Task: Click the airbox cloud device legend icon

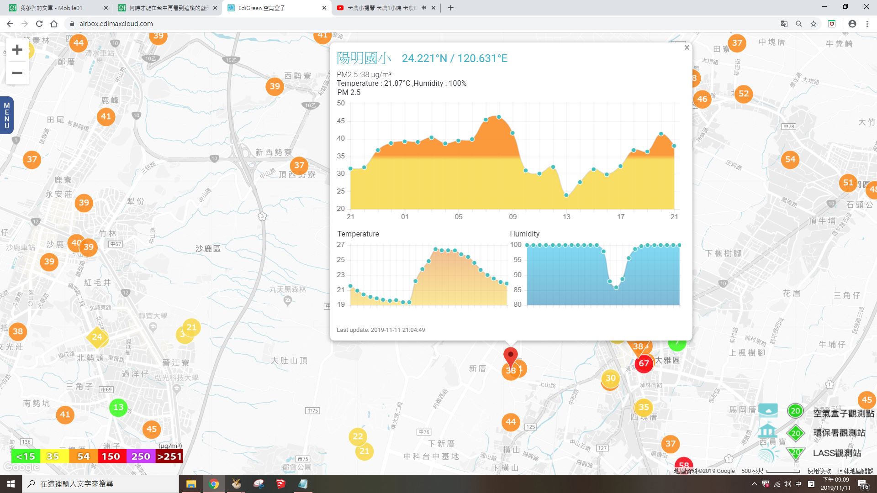Action: (x=768, y=410)
